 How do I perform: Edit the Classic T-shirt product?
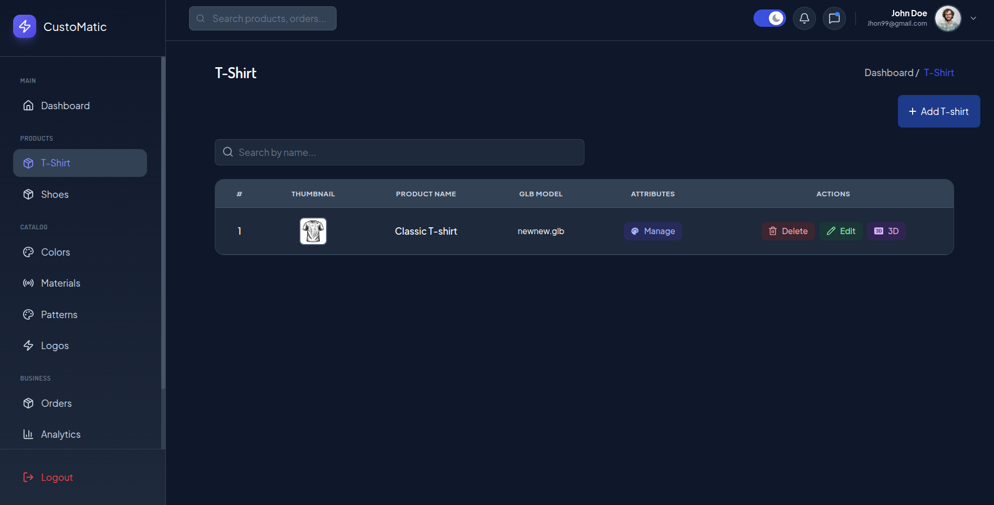click(x=841, y=231)
